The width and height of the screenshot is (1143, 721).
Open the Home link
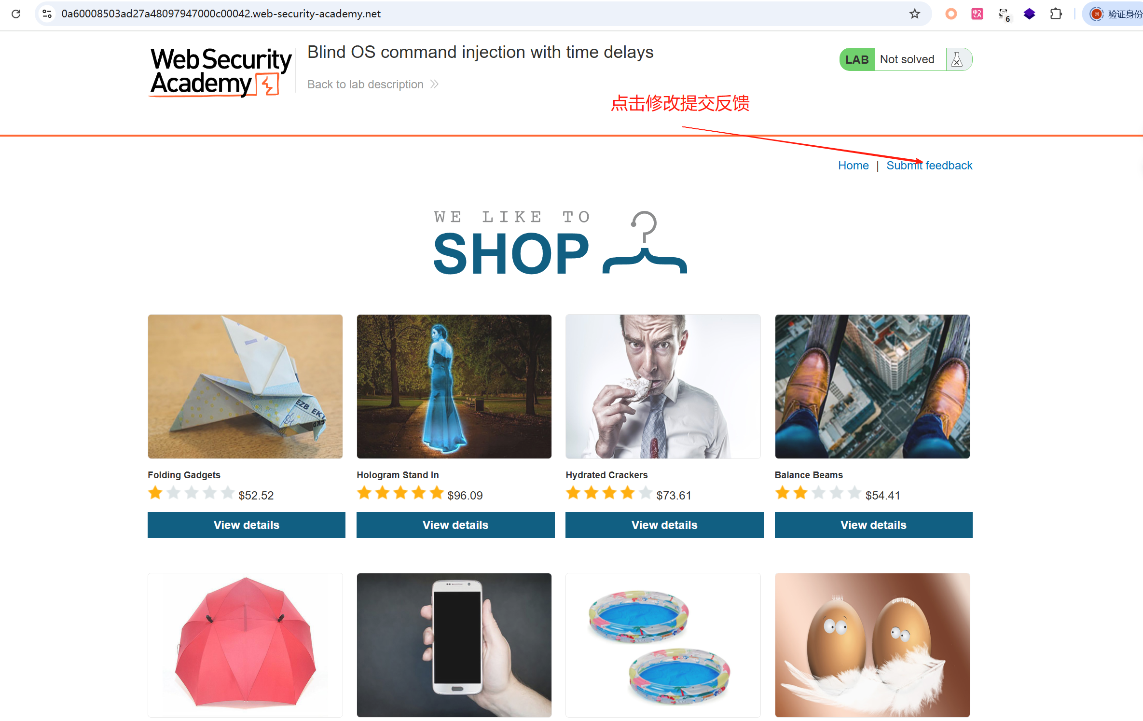853,166
